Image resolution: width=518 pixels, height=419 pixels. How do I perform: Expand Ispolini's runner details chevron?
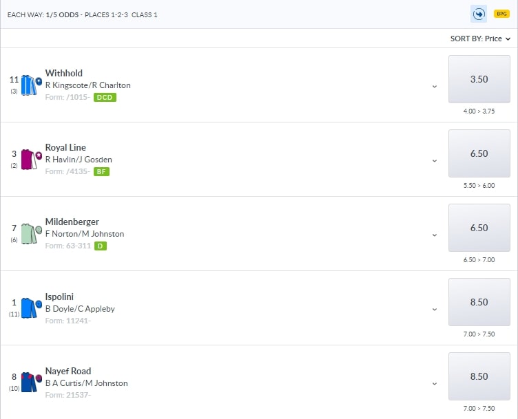point(435,309)
